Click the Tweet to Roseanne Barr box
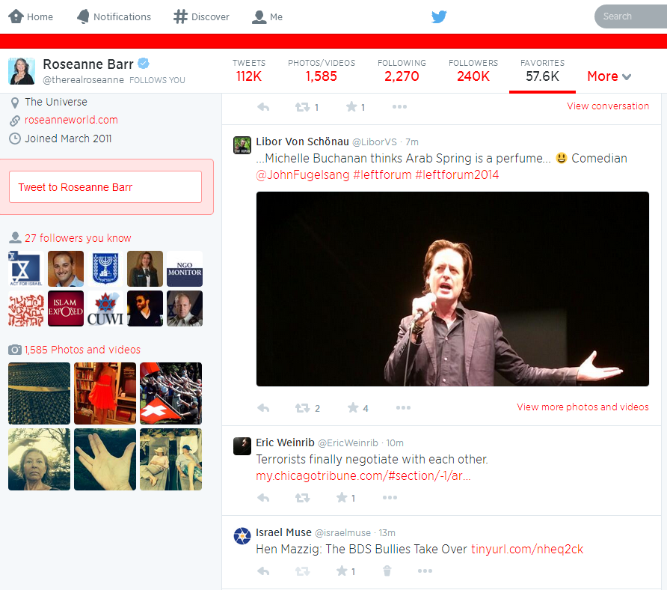Image resolution: width=667 pixels, height=590 pixels. pos(105,187)
